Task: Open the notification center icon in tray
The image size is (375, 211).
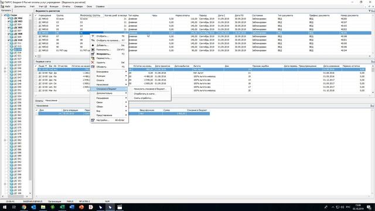Action: (x=369, y=207)
